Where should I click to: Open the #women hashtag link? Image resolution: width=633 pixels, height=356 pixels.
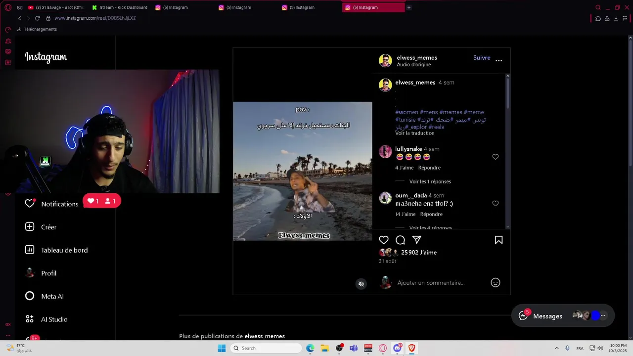(x=407, y=112)
